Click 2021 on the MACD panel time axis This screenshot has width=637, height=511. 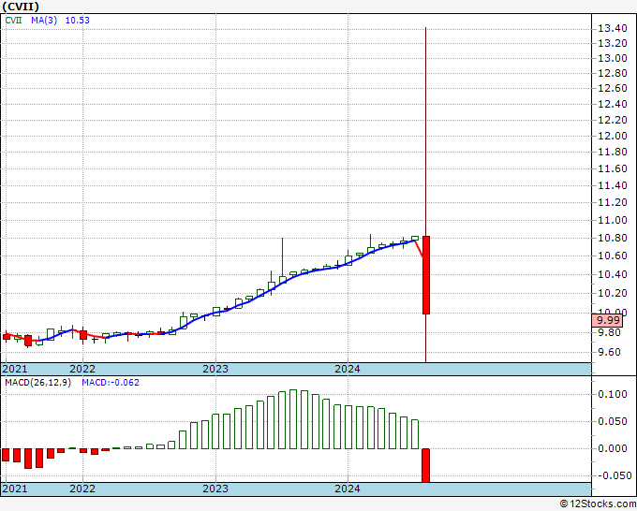(x=15, y=489)
